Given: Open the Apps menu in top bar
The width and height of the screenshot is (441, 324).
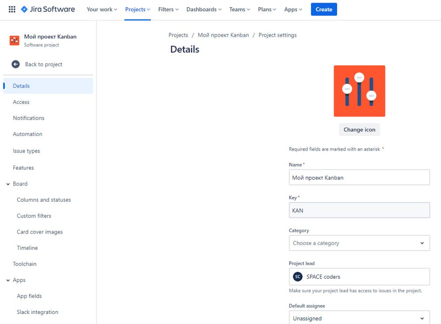Looking at the screenshot, I should pos(293,9).
